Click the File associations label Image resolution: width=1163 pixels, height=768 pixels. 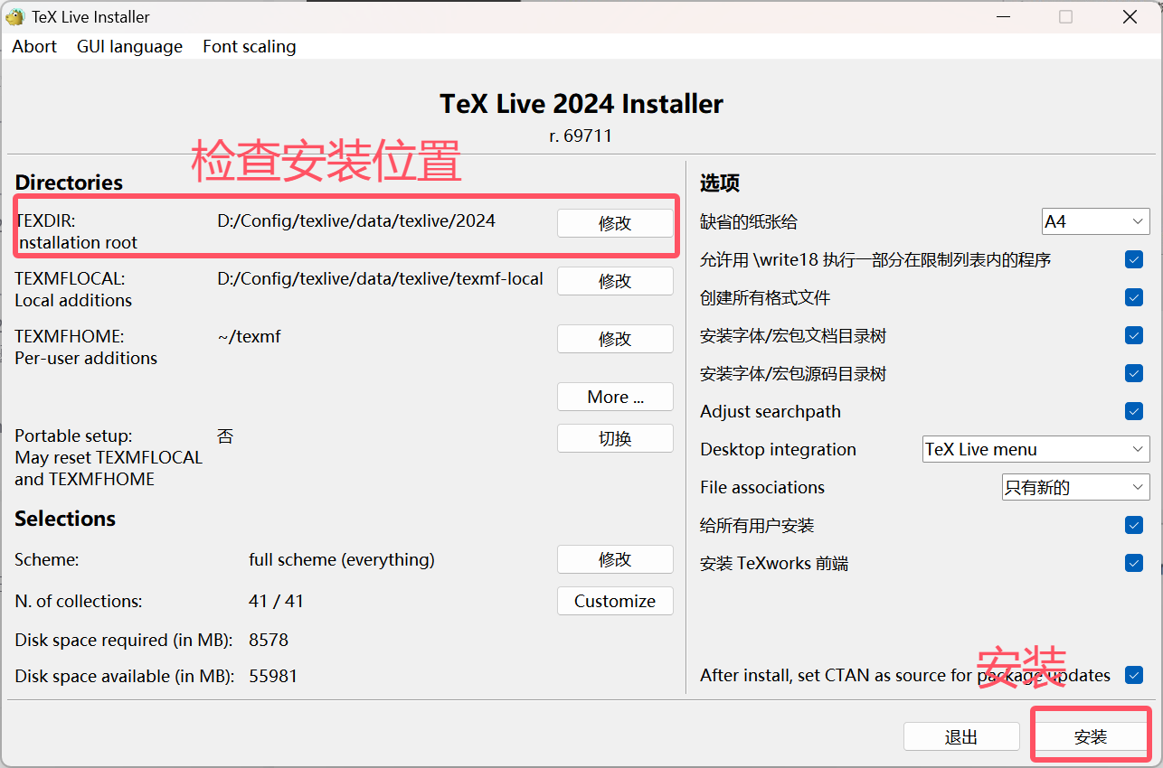pos(762,487)
